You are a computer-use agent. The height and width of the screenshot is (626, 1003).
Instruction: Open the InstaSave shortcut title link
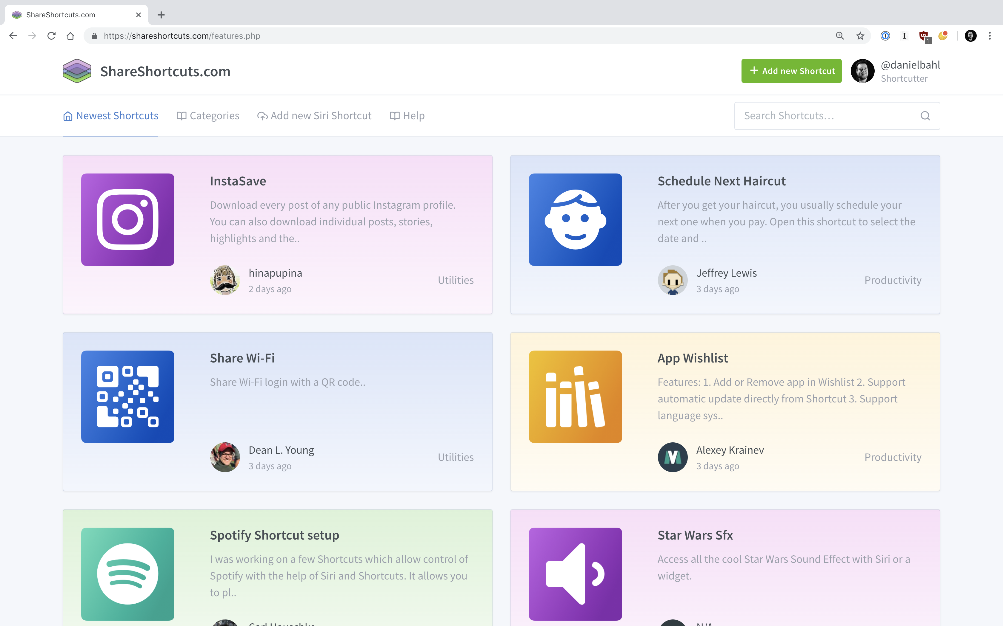tap(238, 181)
